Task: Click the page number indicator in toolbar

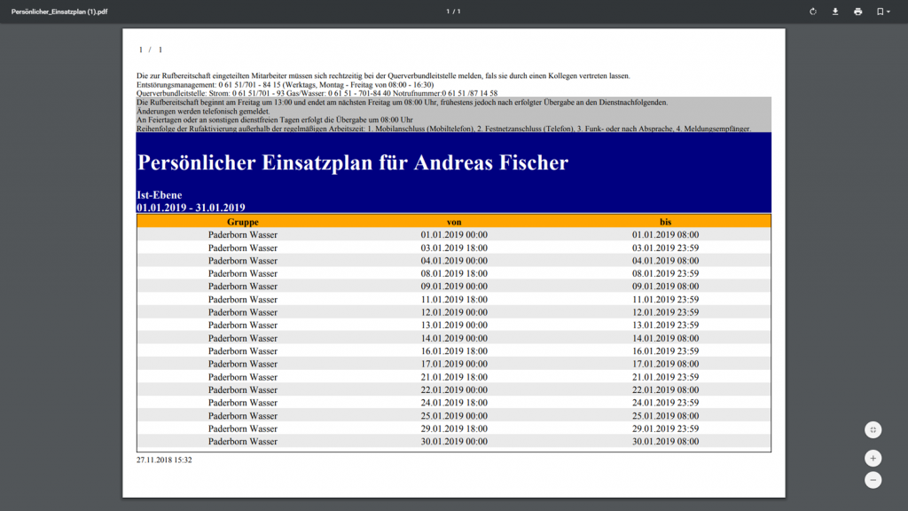Action: pos(453,12)
